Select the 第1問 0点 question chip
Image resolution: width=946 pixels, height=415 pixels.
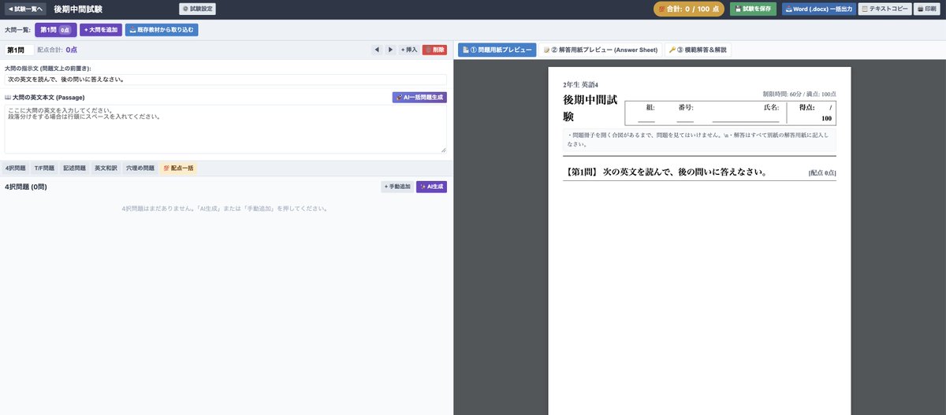click(56, 30)
